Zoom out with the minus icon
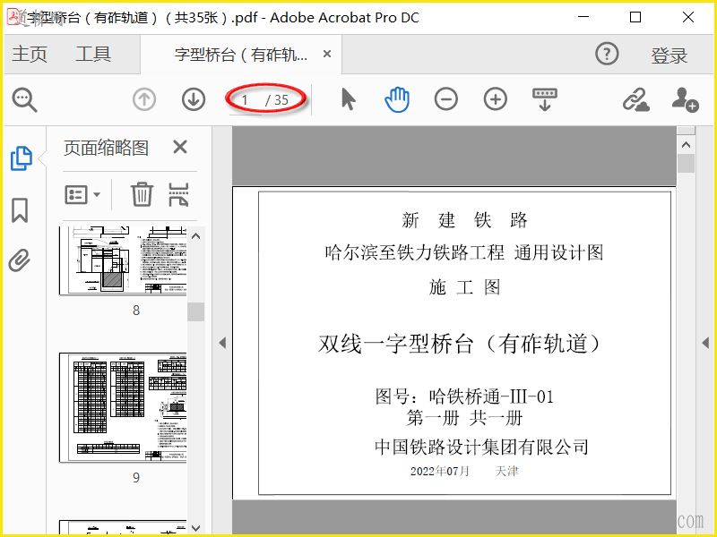The image size is (717, 537). 446,99
